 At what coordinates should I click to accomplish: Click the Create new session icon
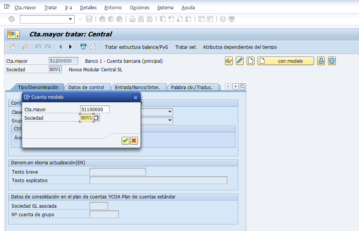pos(201,19)
